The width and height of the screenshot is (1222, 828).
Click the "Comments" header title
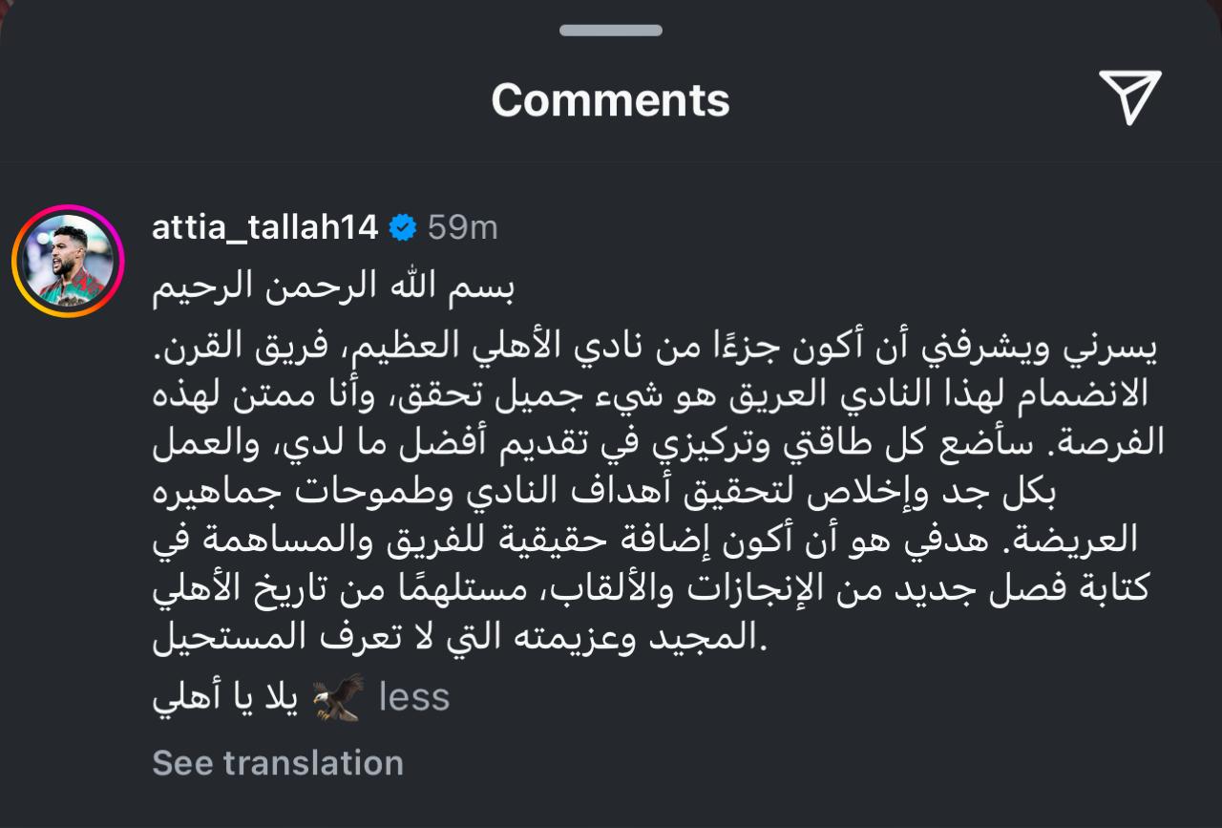(x=611, y=99)
